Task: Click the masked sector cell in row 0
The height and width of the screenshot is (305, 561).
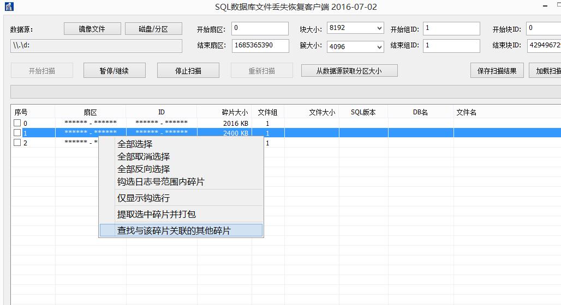Action: point(91,123)
